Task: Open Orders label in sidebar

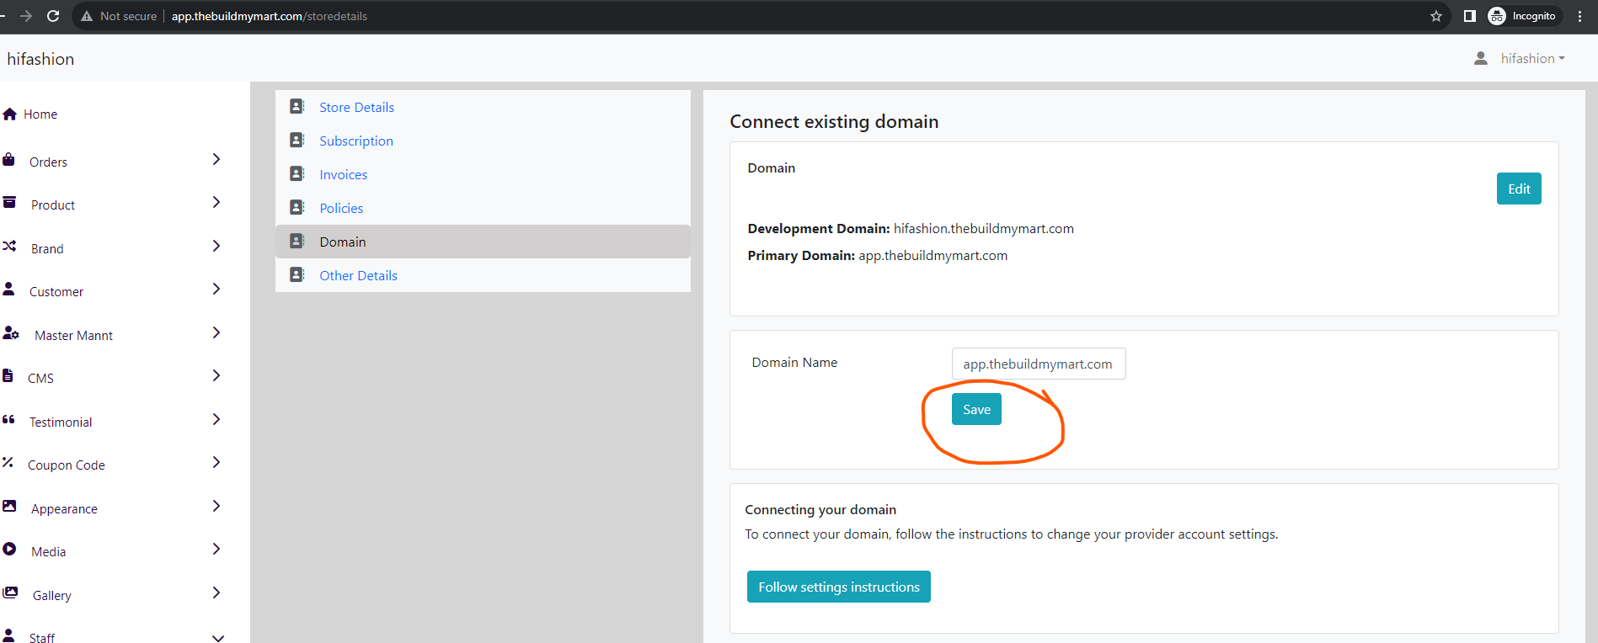Action: click(48, 162)
